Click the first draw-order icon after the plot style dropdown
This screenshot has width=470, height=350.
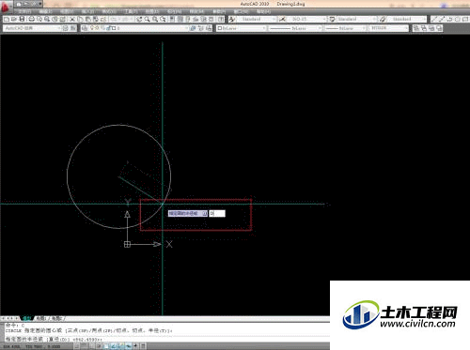[416, 28]
